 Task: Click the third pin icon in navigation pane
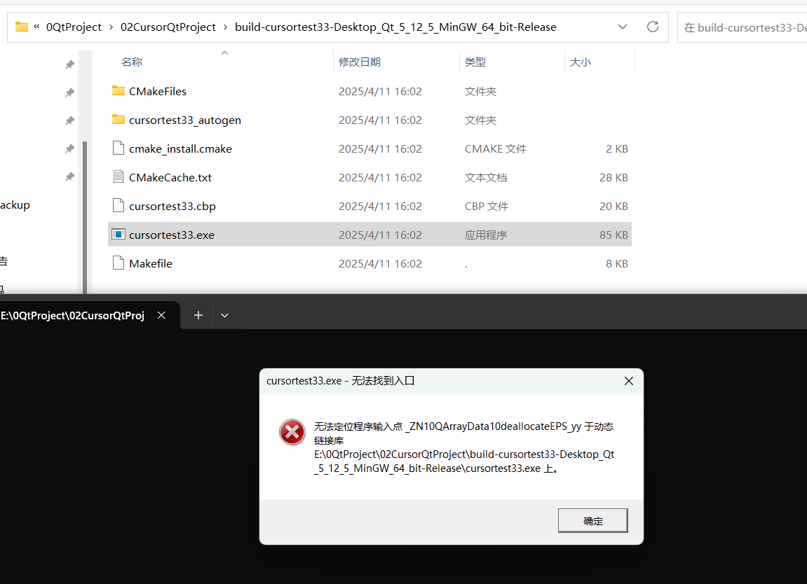(69, 121)
